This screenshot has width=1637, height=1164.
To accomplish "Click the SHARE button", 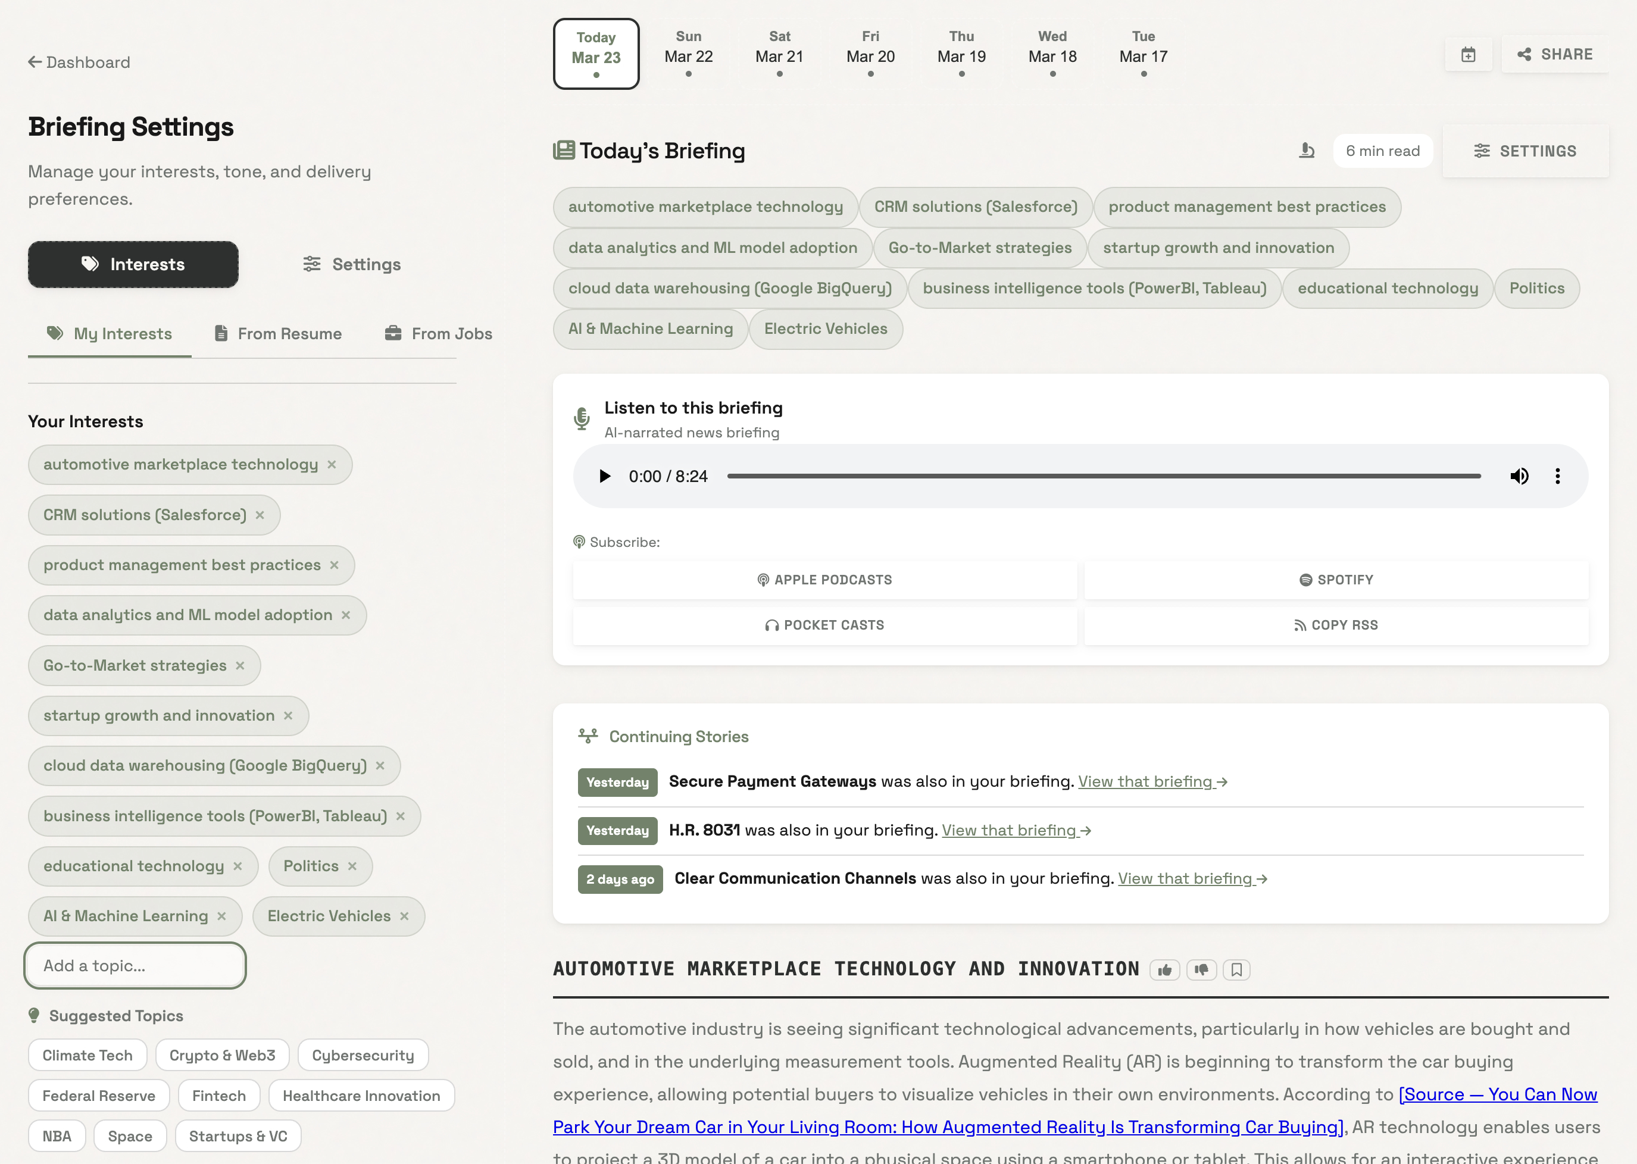I will [x=1554, y=54].
